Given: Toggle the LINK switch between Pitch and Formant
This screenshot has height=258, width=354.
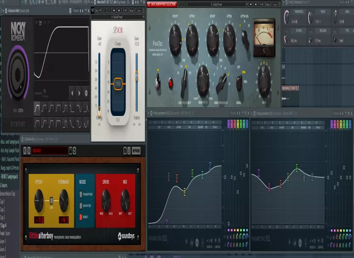Looking at the screenshot, I should [x=52, y=201].
